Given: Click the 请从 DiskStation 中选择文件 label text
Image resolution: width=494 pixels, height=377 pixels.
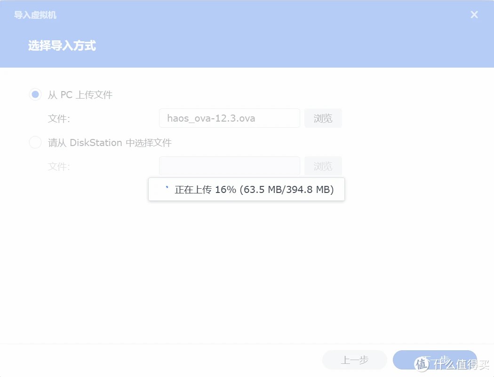Looking at the screenshot, I should click(110, 143).
